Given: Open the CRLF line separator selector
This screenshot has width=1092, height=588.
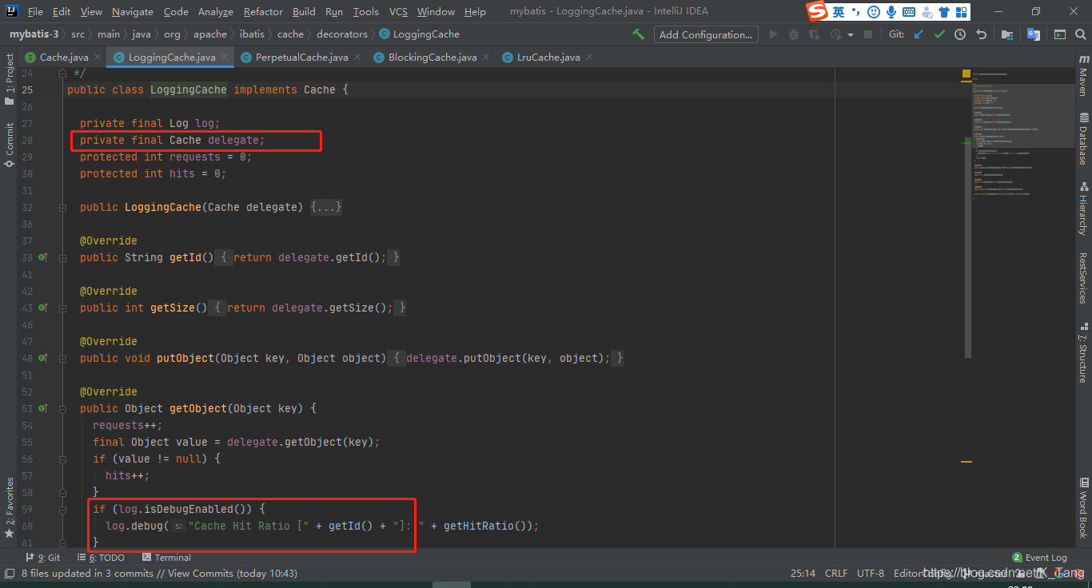Looking at the screenshot, I should pos(836,573).
